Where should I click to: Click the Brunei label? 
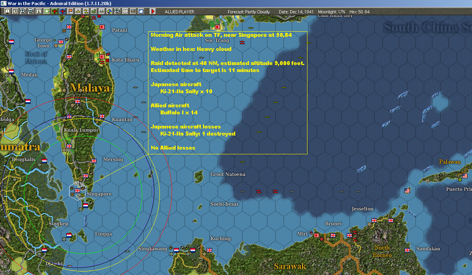333,224
